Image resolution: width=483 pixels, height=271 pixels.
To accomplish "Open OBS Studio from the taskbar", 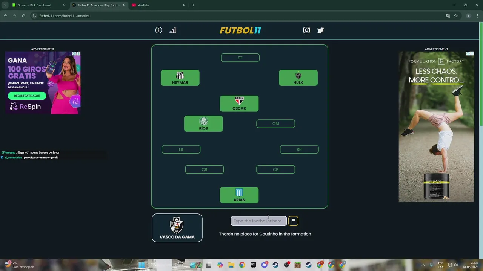I will click(286, 265).
